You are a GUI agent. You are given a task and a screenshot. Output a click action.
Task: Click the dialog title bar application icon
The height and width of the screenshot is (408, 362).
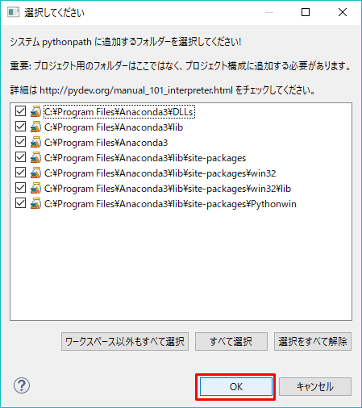click(x=13, y=12)
